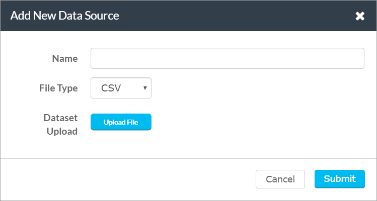This screenshot has width=377, height=201.
Task: Click the blue Submit button
Action: pos(339,179)
